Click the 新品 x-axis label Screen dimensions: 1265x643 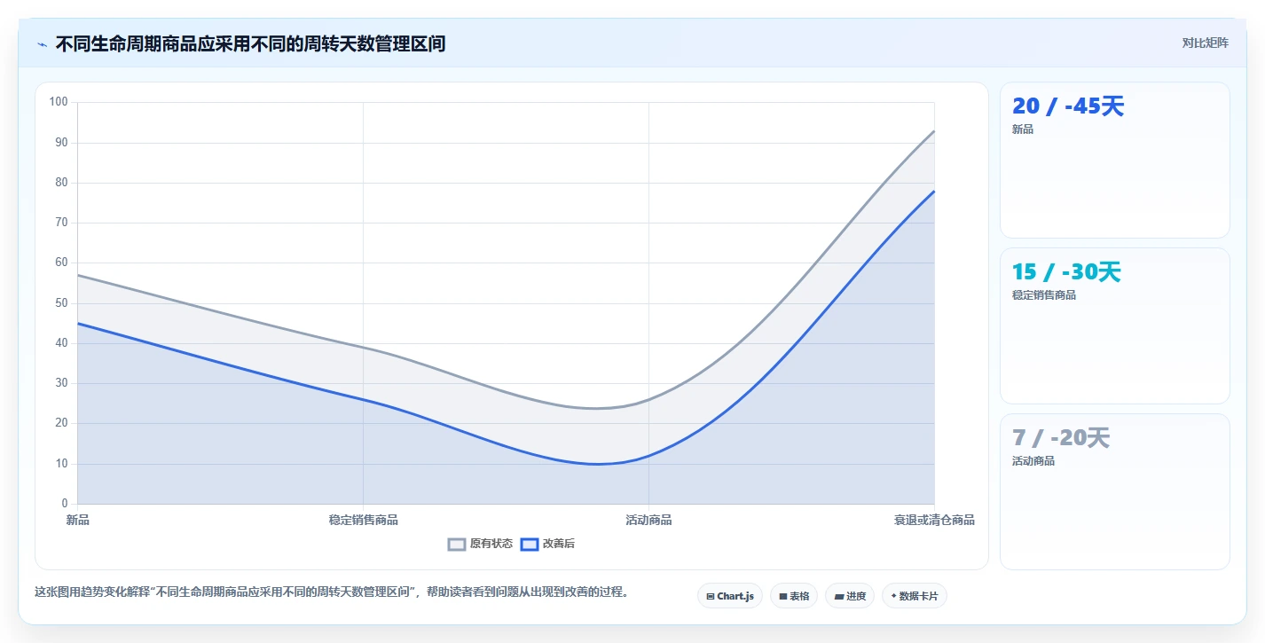[78, 520]
